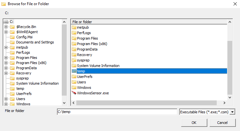Viewport: 240px width, 131px height.
Task: Click the horizontal scrollbar right arrow
Action: coord(224,103)
